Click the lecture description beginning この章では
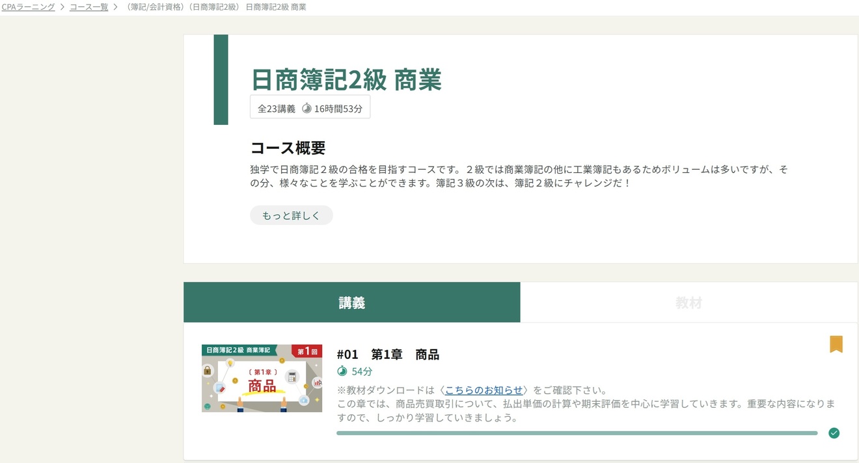Viewport: 859px width, 463px height. (x=586, y=411)
